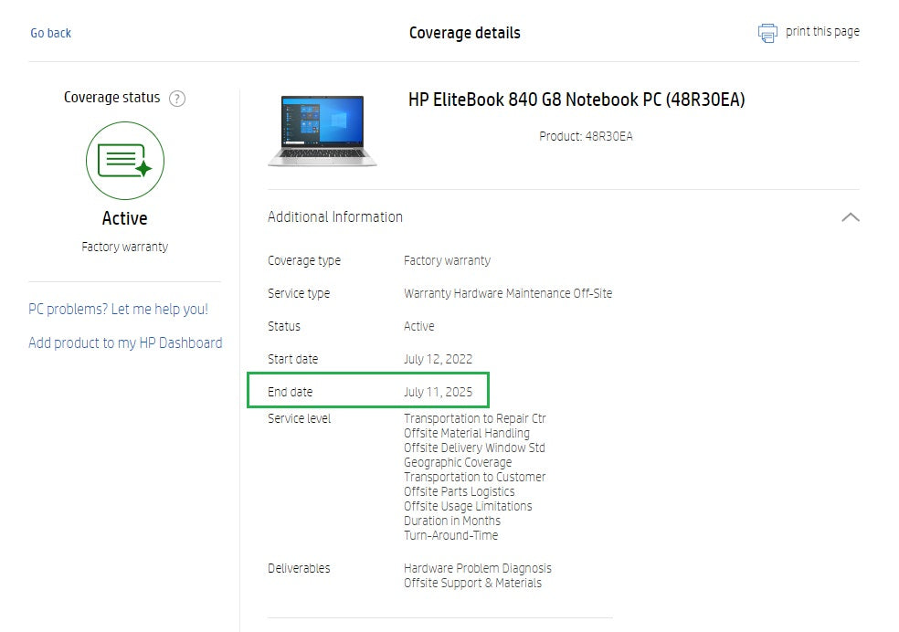This screenshot has height=632, width=899.
Task: Click the green Active warranty card icon
Action: pyautogui.click(x=125, y=161)
